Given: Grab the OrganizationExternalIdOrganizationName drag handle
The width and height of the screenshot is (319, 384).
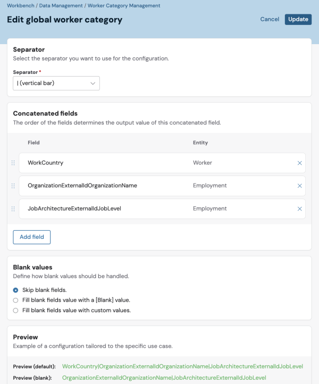Looking at the screenshot, I should (x=13, y=186).
